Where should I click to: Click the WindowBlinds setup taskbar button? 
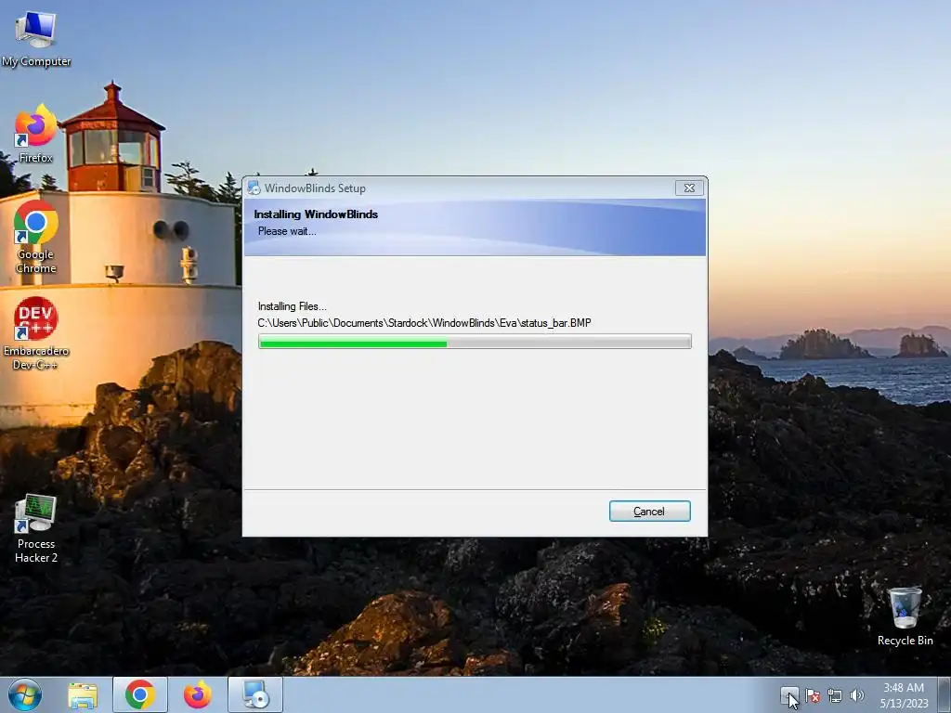[255, 694]
